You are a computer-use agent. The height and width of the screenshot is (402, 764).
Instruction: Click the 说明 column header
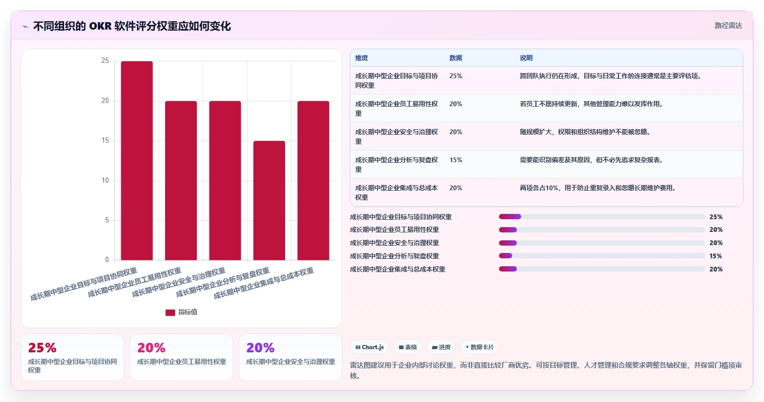click(526, 58)
